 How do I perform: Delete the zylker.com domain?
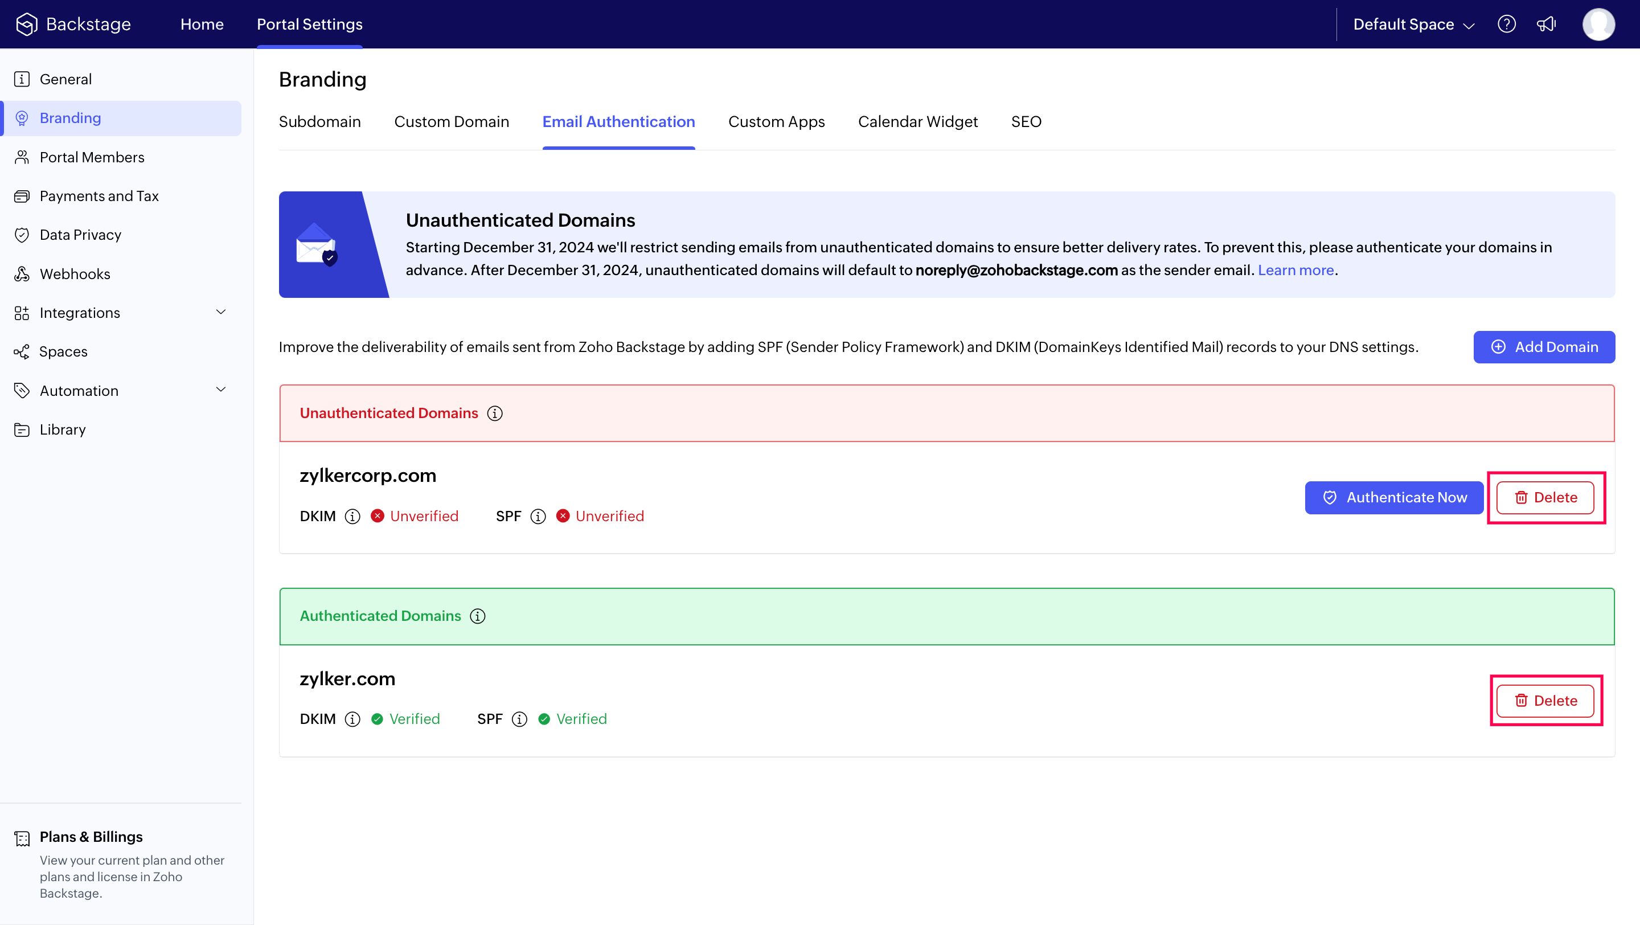click(x=1545, y=701)
